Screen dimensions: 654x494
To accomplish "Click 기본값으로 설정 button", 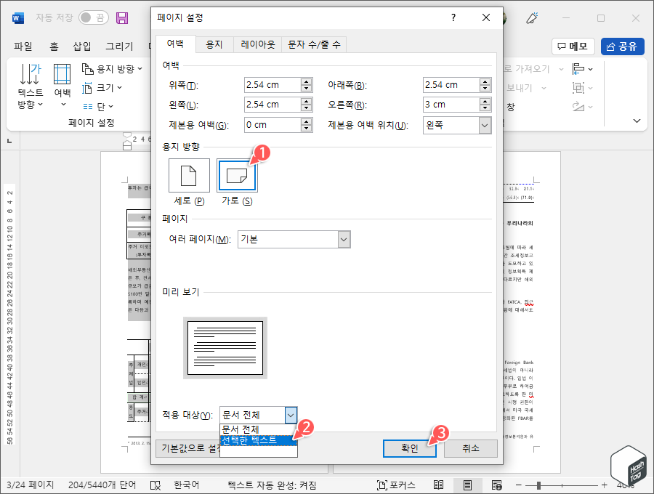I will tap(190, 449).
